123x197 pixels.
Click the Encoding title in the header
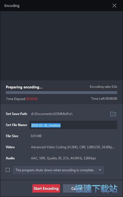pos(12,6)
